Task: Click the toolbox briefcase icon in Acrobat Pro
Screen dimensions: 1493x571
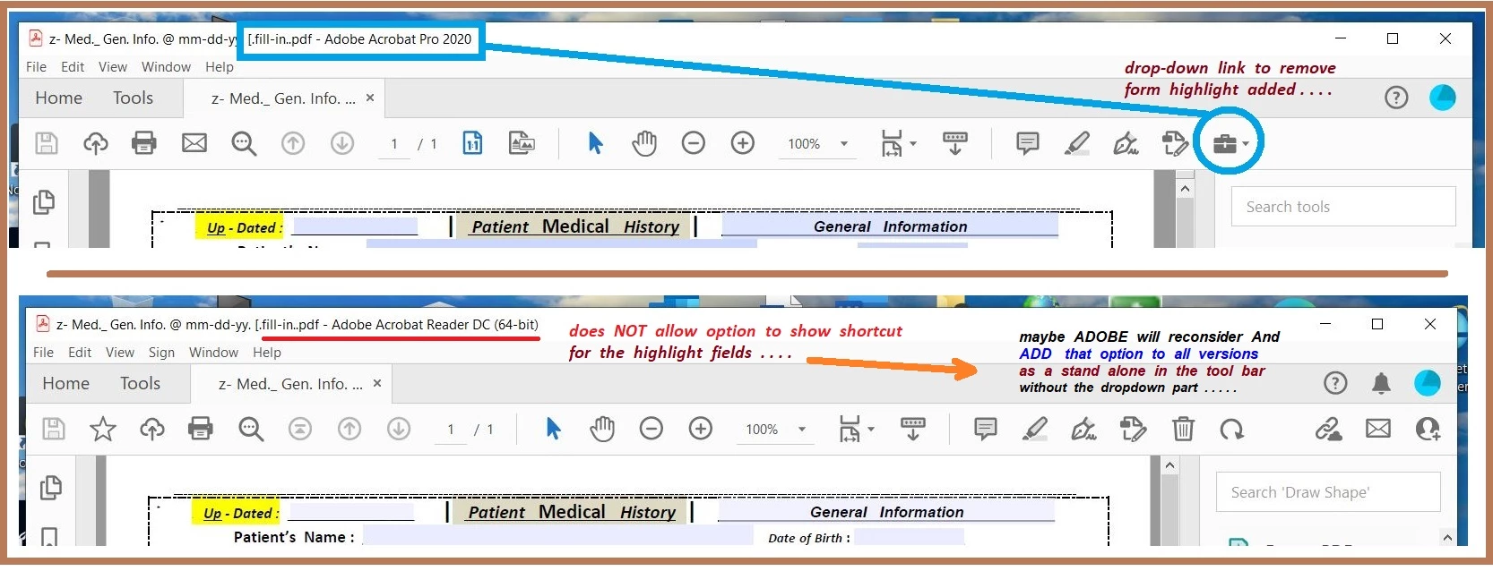Action: [x=1224, y=143]
